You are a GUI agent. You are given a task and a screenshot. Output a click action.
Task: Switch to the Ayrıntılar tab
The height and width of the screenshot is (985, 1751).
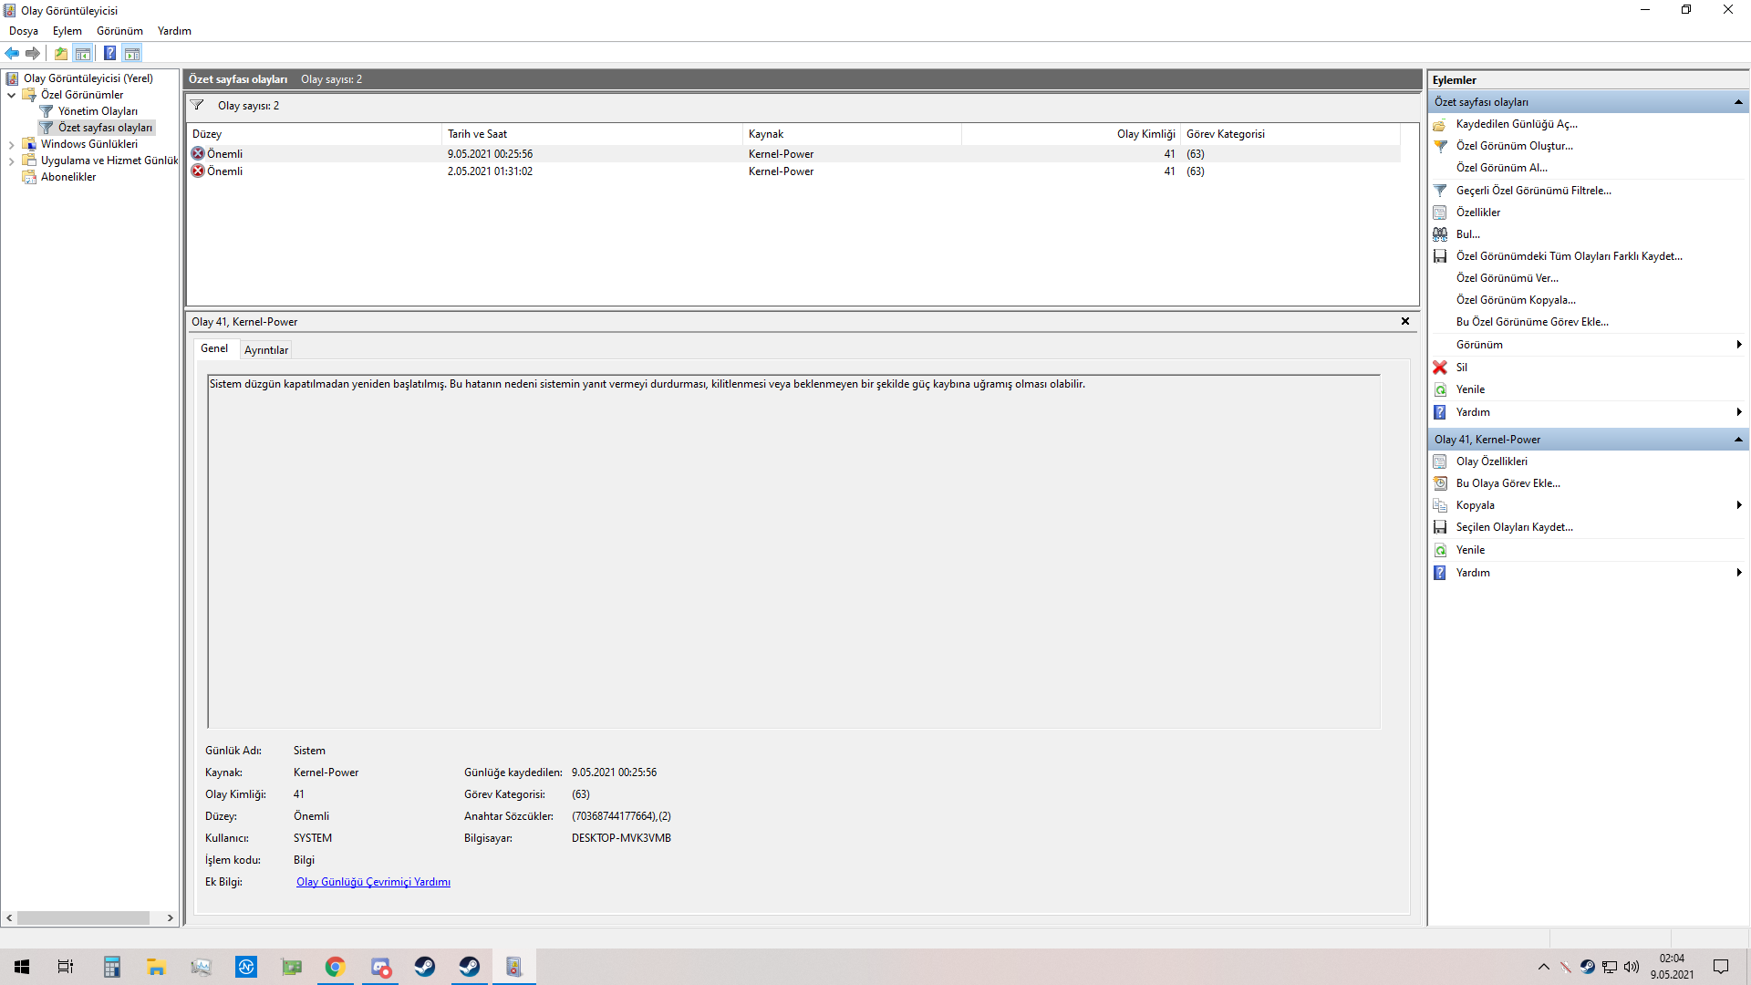[265, 350]
